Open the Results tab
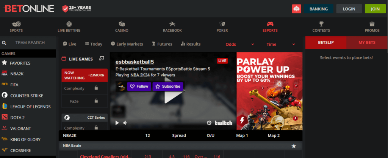This screenshot has width=388, height=158. (191, 44)
